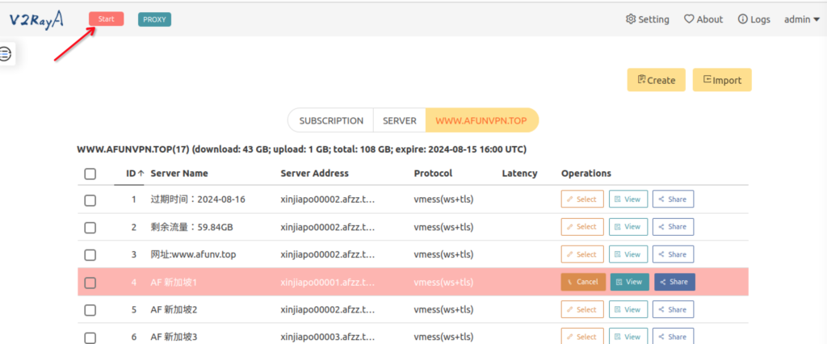Click the Create button
The width and height of the screenshot is (827, 344).
coord(656,80)
